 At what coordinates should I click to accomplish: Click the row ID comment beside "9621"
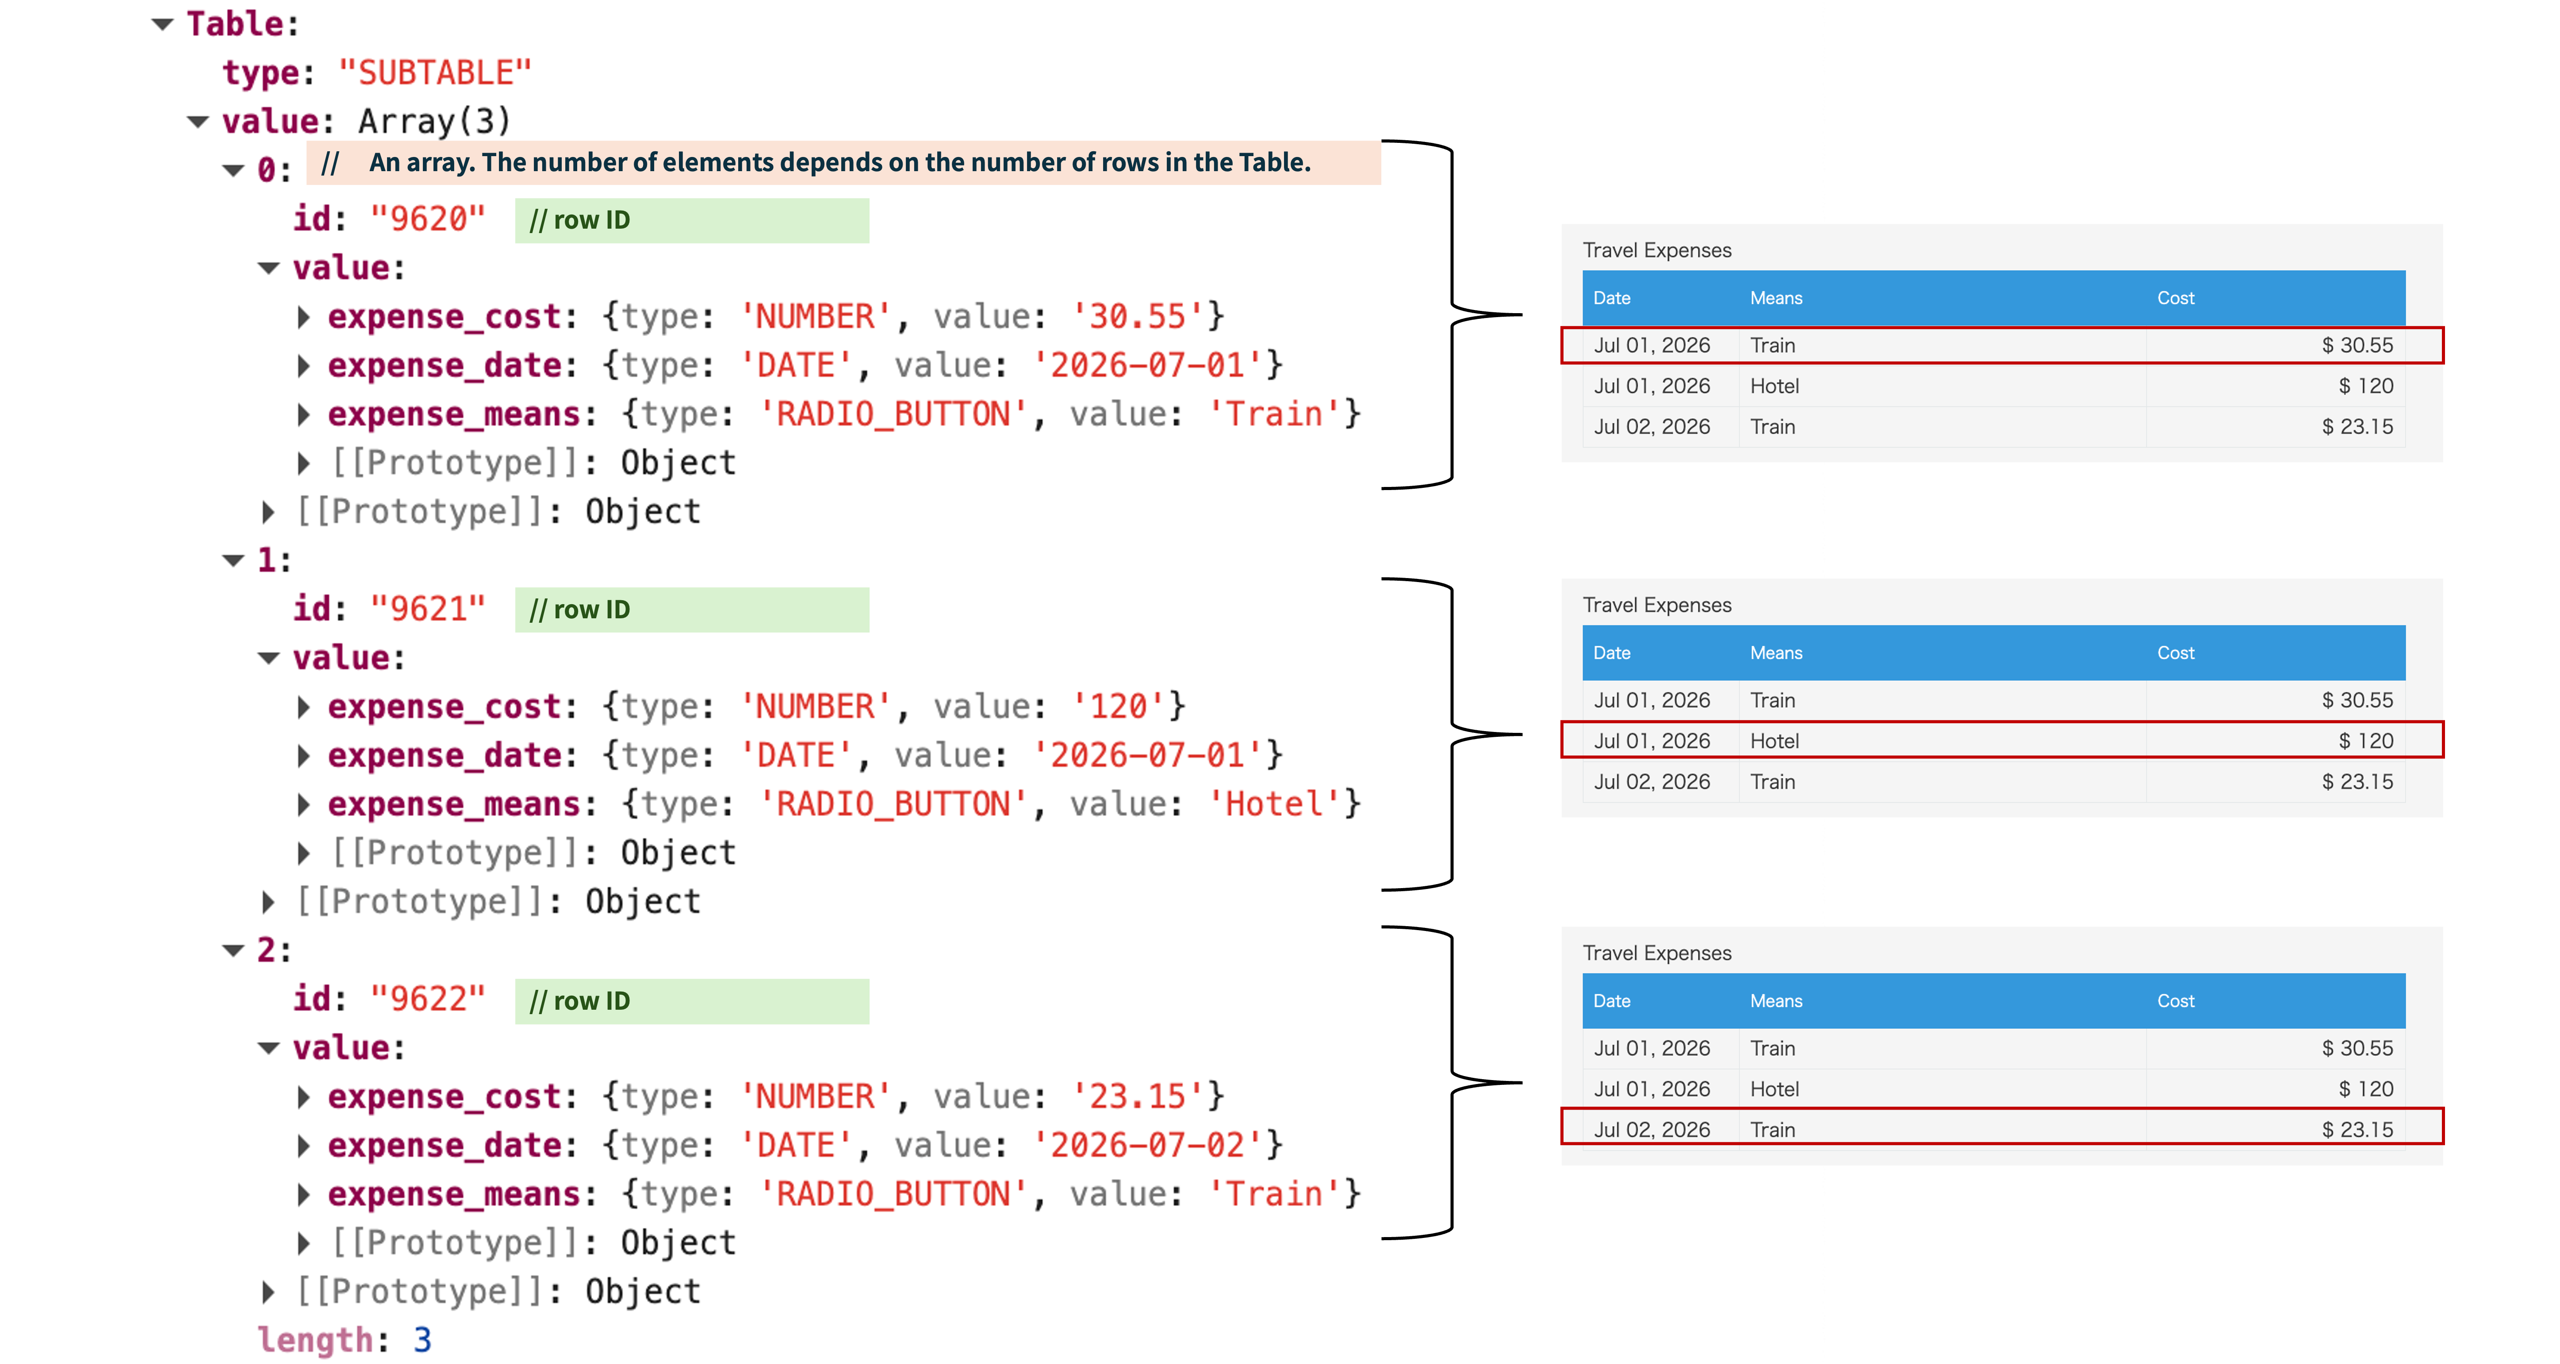692,610
